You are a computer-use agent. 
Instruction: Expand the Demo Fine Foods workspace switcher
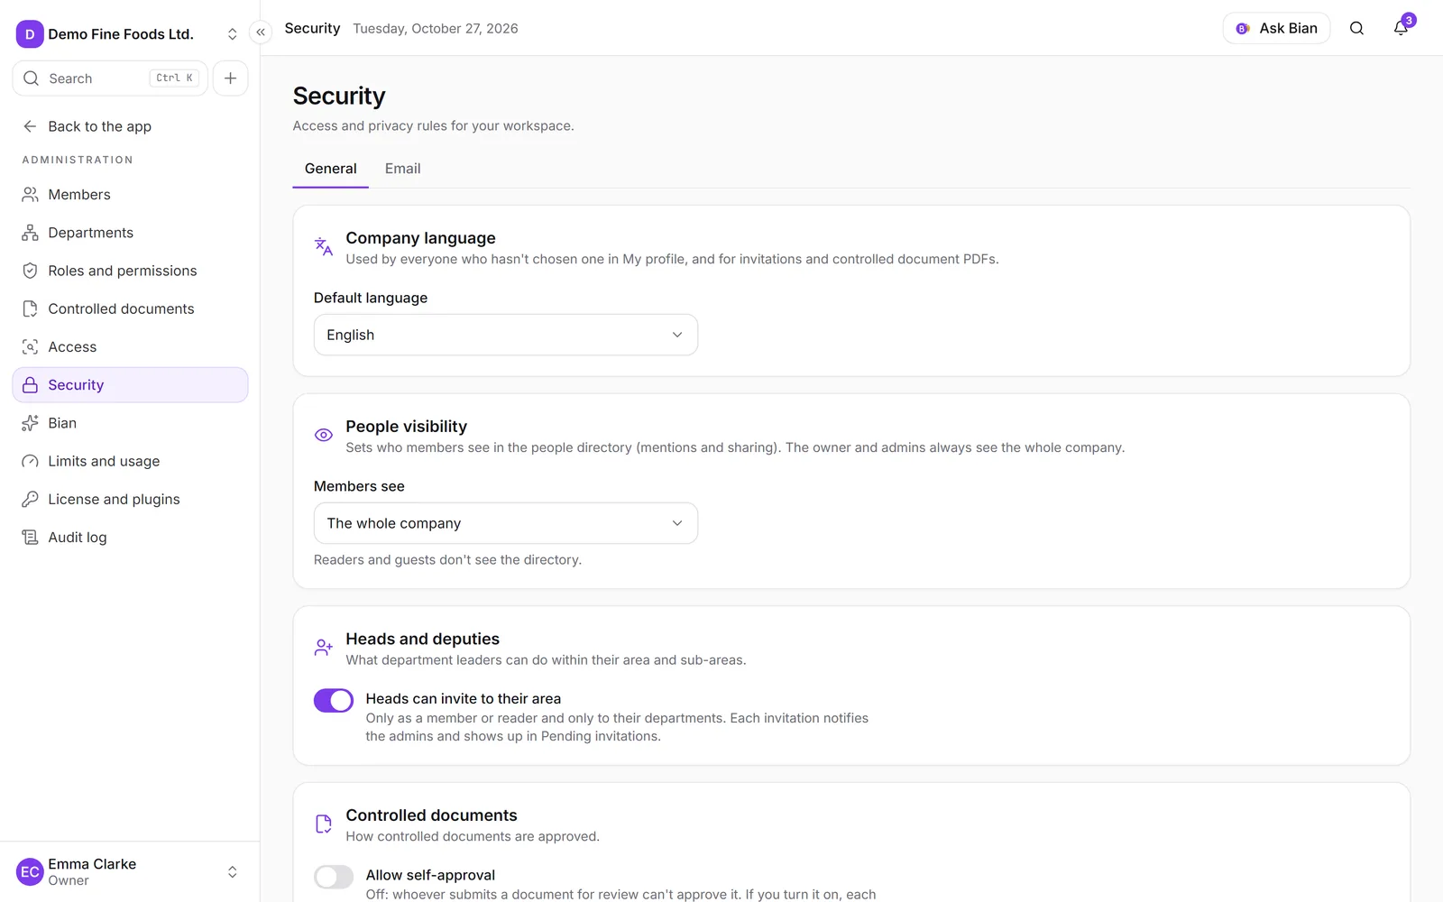pyautogui.click(x=232, y=34)
